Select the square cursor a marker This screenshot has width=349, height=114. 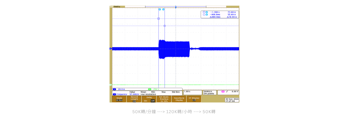[158, 19]
